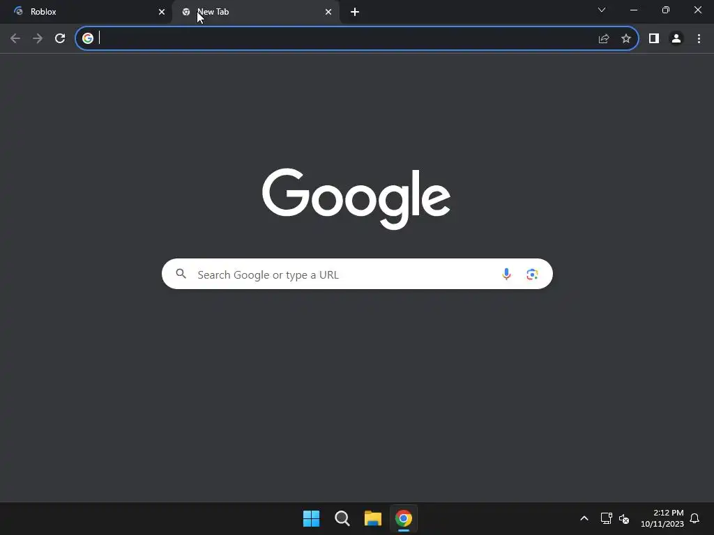Open network settings from the tray
The width and height of the screenshot is (714, 535).
tap(606, 518)
